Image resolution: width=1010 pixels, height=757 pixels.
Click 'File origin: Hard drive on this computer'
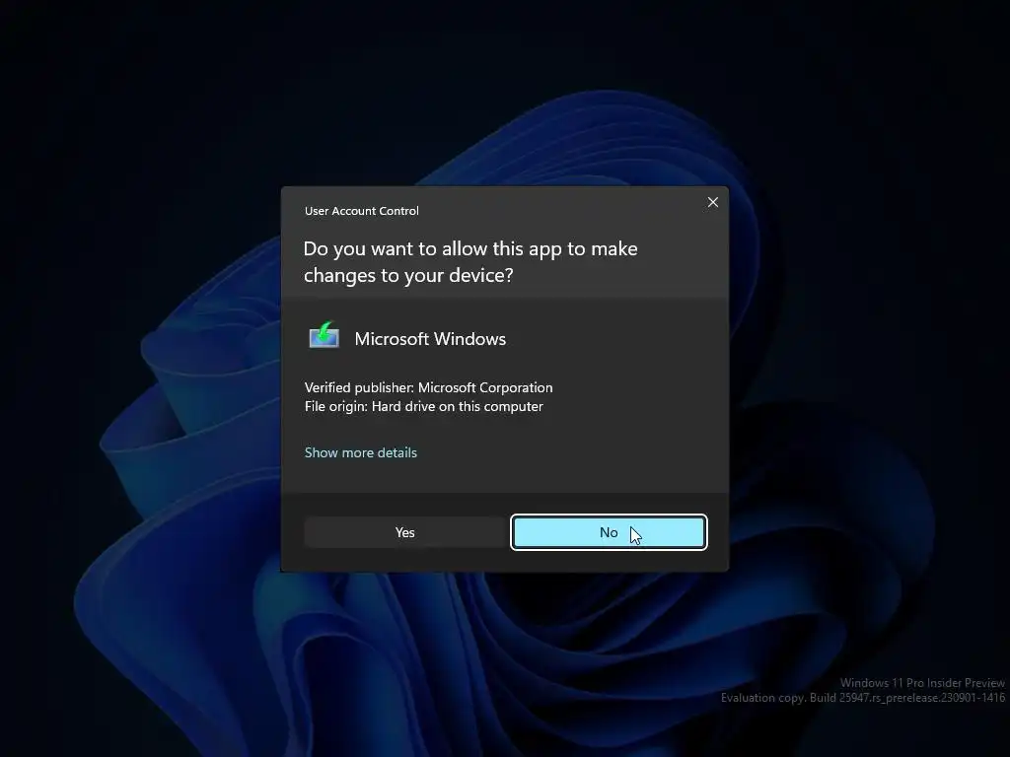(424, 406)
